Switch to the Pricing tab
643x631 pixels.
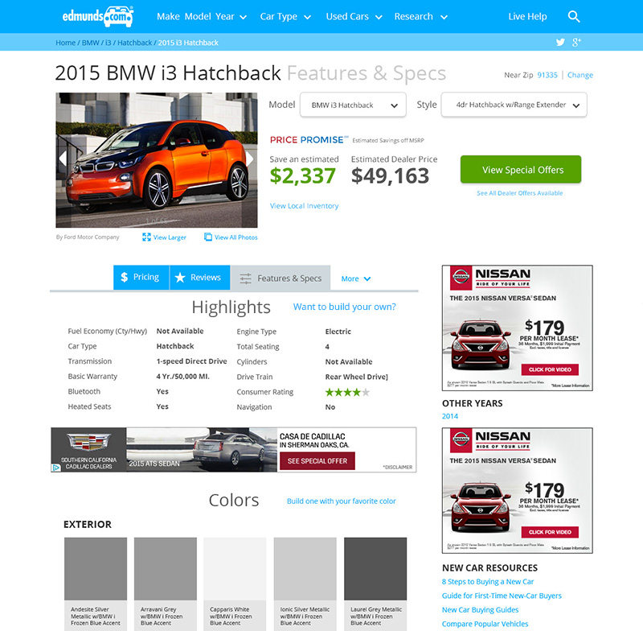[x=141, y=278]
